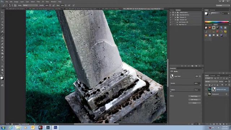The height and width of the screenshot is (130, 231).
Task: Toggle Default Actions dialog box icon
Action: pyautogui.click(x=173, y=13)
